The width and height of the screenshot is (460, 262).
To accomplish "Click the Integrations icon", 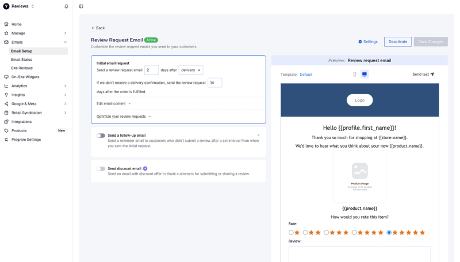I will [x=6, y=122].
